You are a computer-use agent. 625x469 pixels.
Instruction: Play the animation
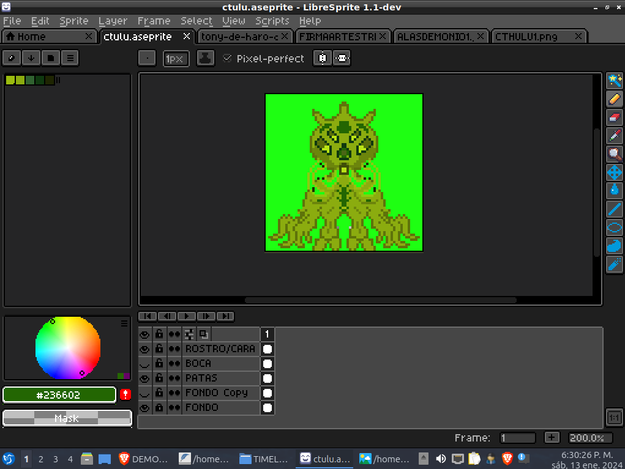tap(187, 316)
